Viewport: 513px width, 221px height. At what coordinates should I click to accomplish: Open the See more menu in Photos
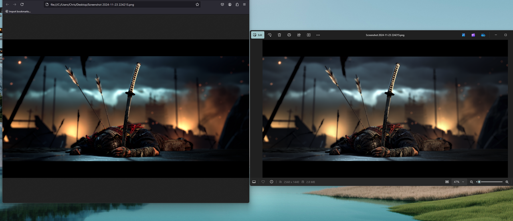318,35
